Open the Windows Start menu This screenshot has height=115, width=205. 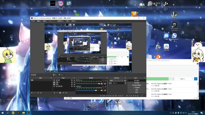pyautogui.click(x=3, y=113)
